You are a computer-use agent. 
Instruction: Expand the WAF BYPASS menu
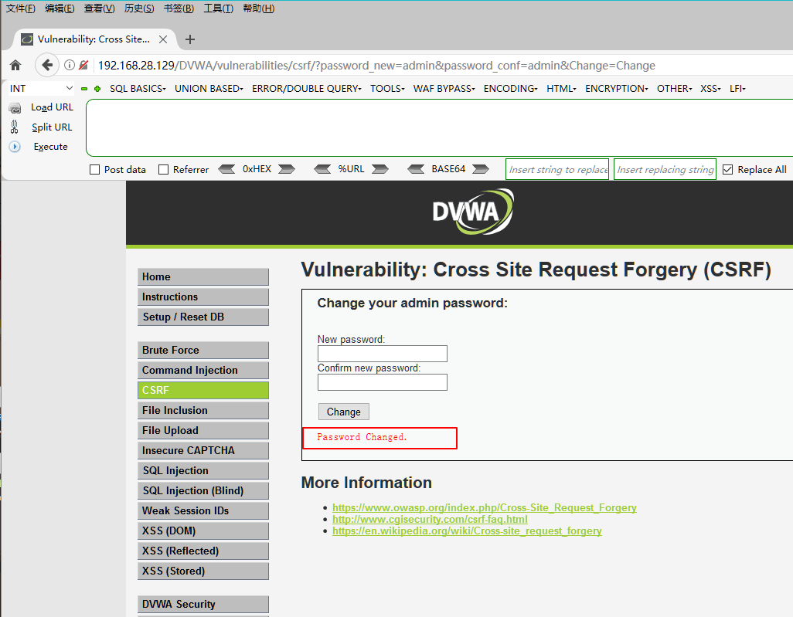[444, 89]
